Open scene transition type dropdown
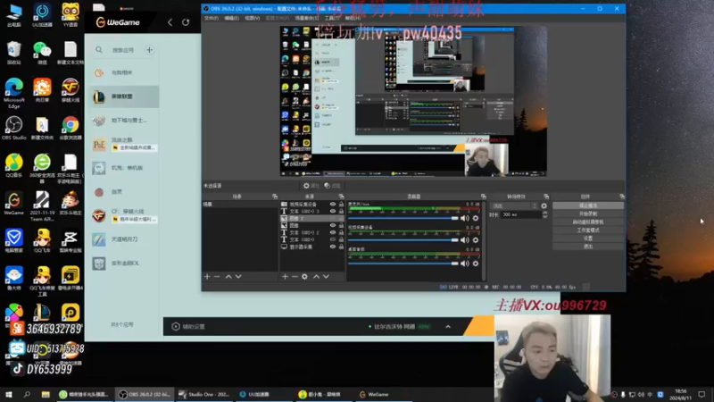Screen dimensions: 714x402 (514, 206)
